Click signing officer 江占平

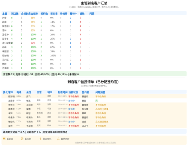tap(85, 126)
